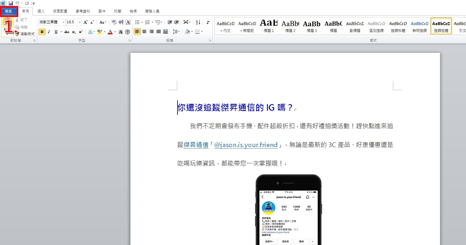Toggle Subscript formatting
Screen dimensions: 466x245
[x=74, y=32]
